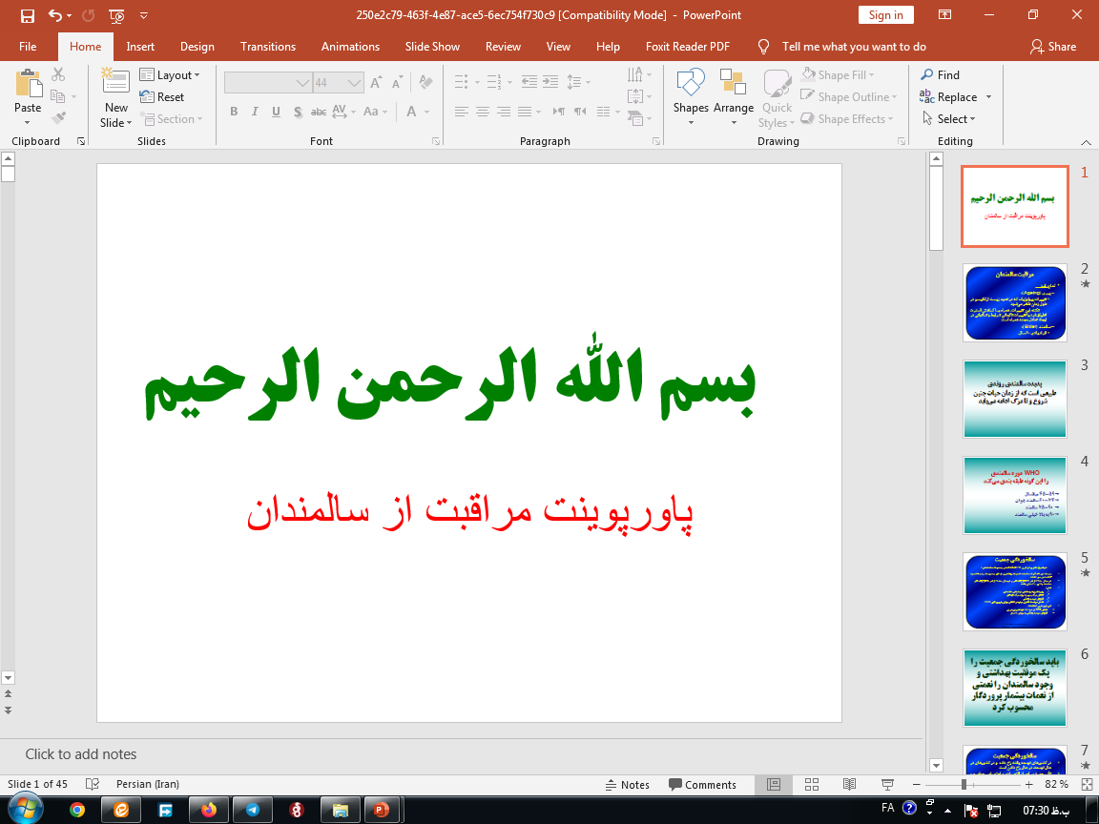Open the Design ribbon tab

click(x=197, y=46)
